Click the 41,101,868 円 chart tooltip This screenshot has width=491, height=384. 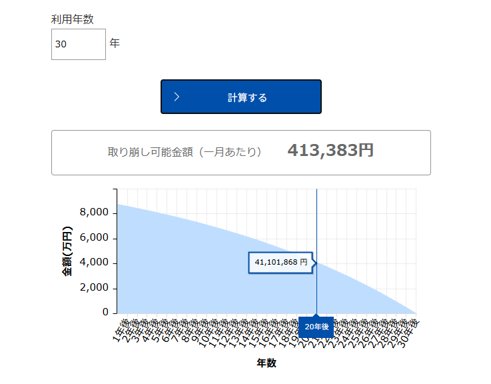click(280, 263)
